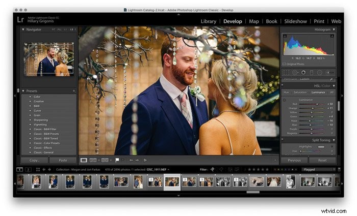Select main window display button 1

pyautogui.click(x=19, y=169)
